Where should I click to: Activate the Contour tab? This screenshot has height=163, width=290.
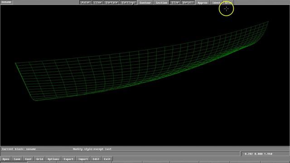145,3
